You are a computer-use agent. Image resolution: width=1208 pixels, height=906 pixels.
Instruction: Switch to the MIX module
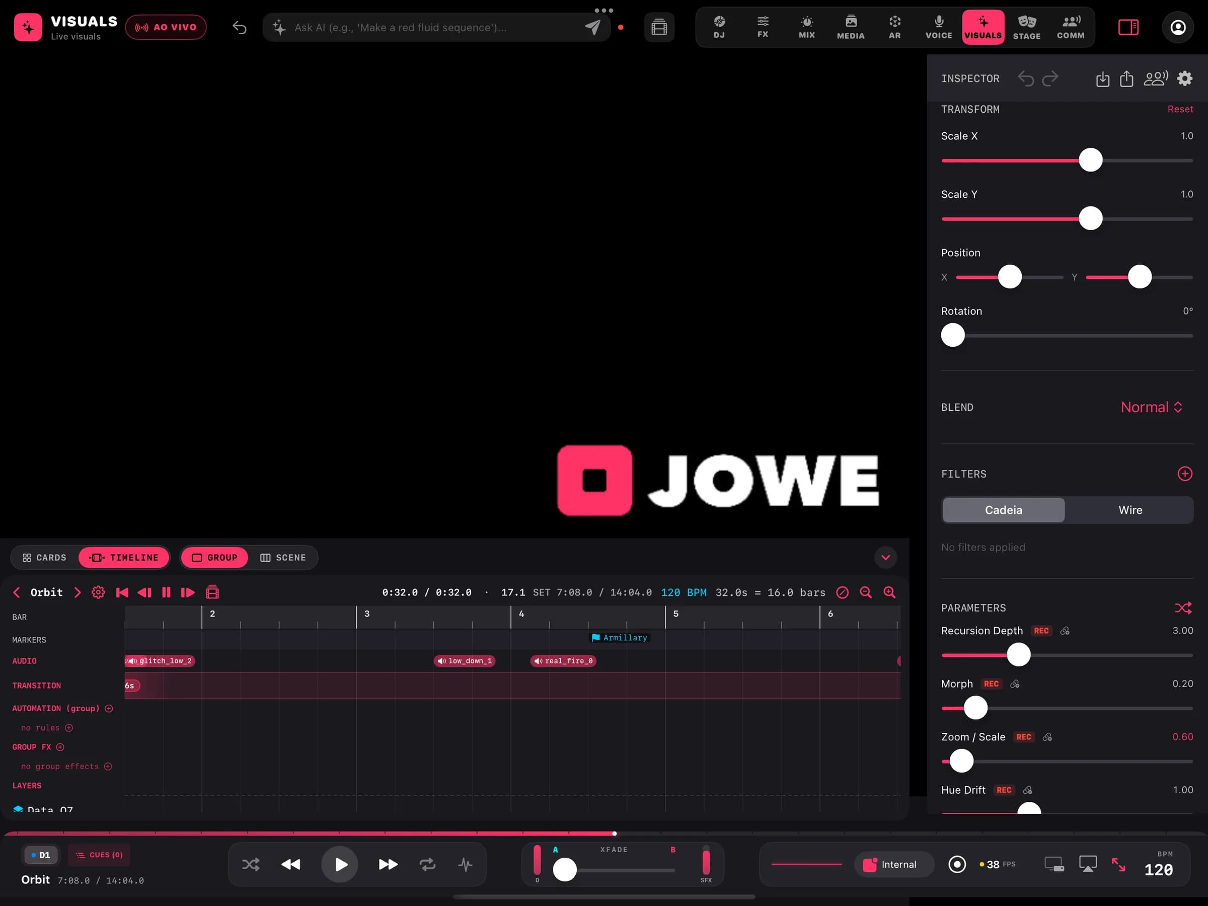(807, 27)
